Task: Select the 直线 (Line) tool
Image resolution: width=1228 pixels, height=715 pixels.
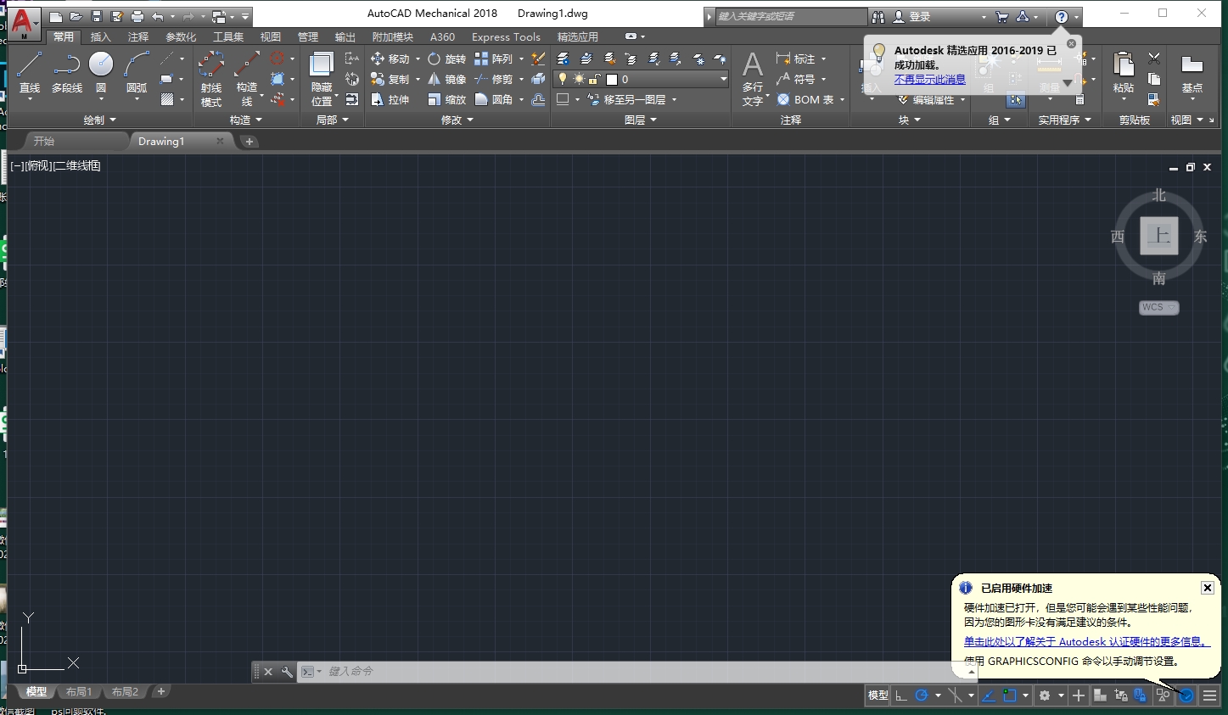Action: point(29,72)
